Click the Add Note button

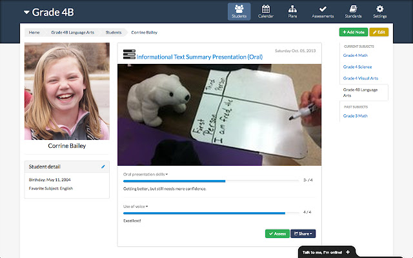point(353,32)
